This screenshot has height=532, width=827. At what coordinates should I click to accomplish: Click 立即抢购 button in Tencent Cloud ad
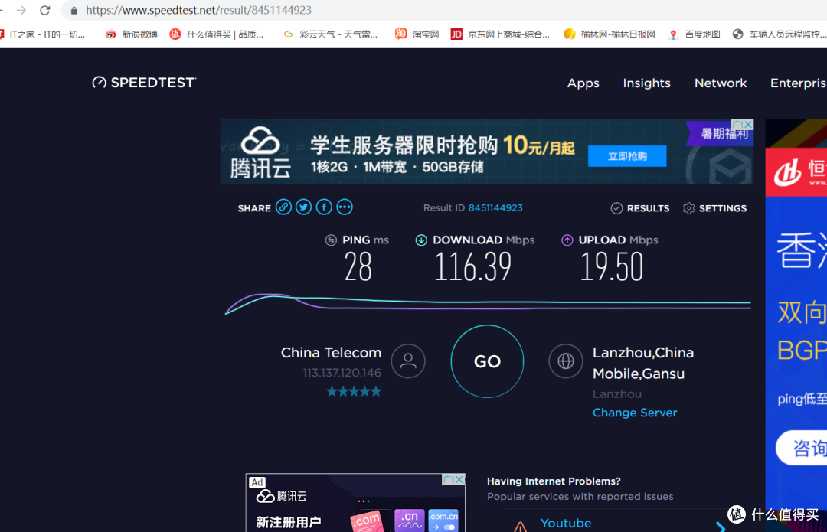(x=627, y=156)
